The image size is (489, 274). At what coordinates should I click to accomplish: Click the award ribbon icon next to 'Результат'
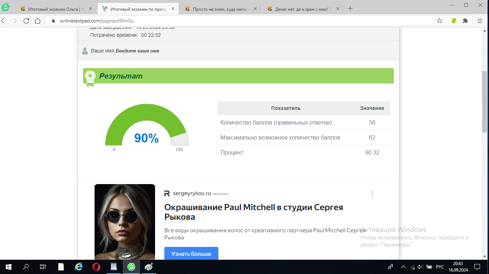pos(90,78)
